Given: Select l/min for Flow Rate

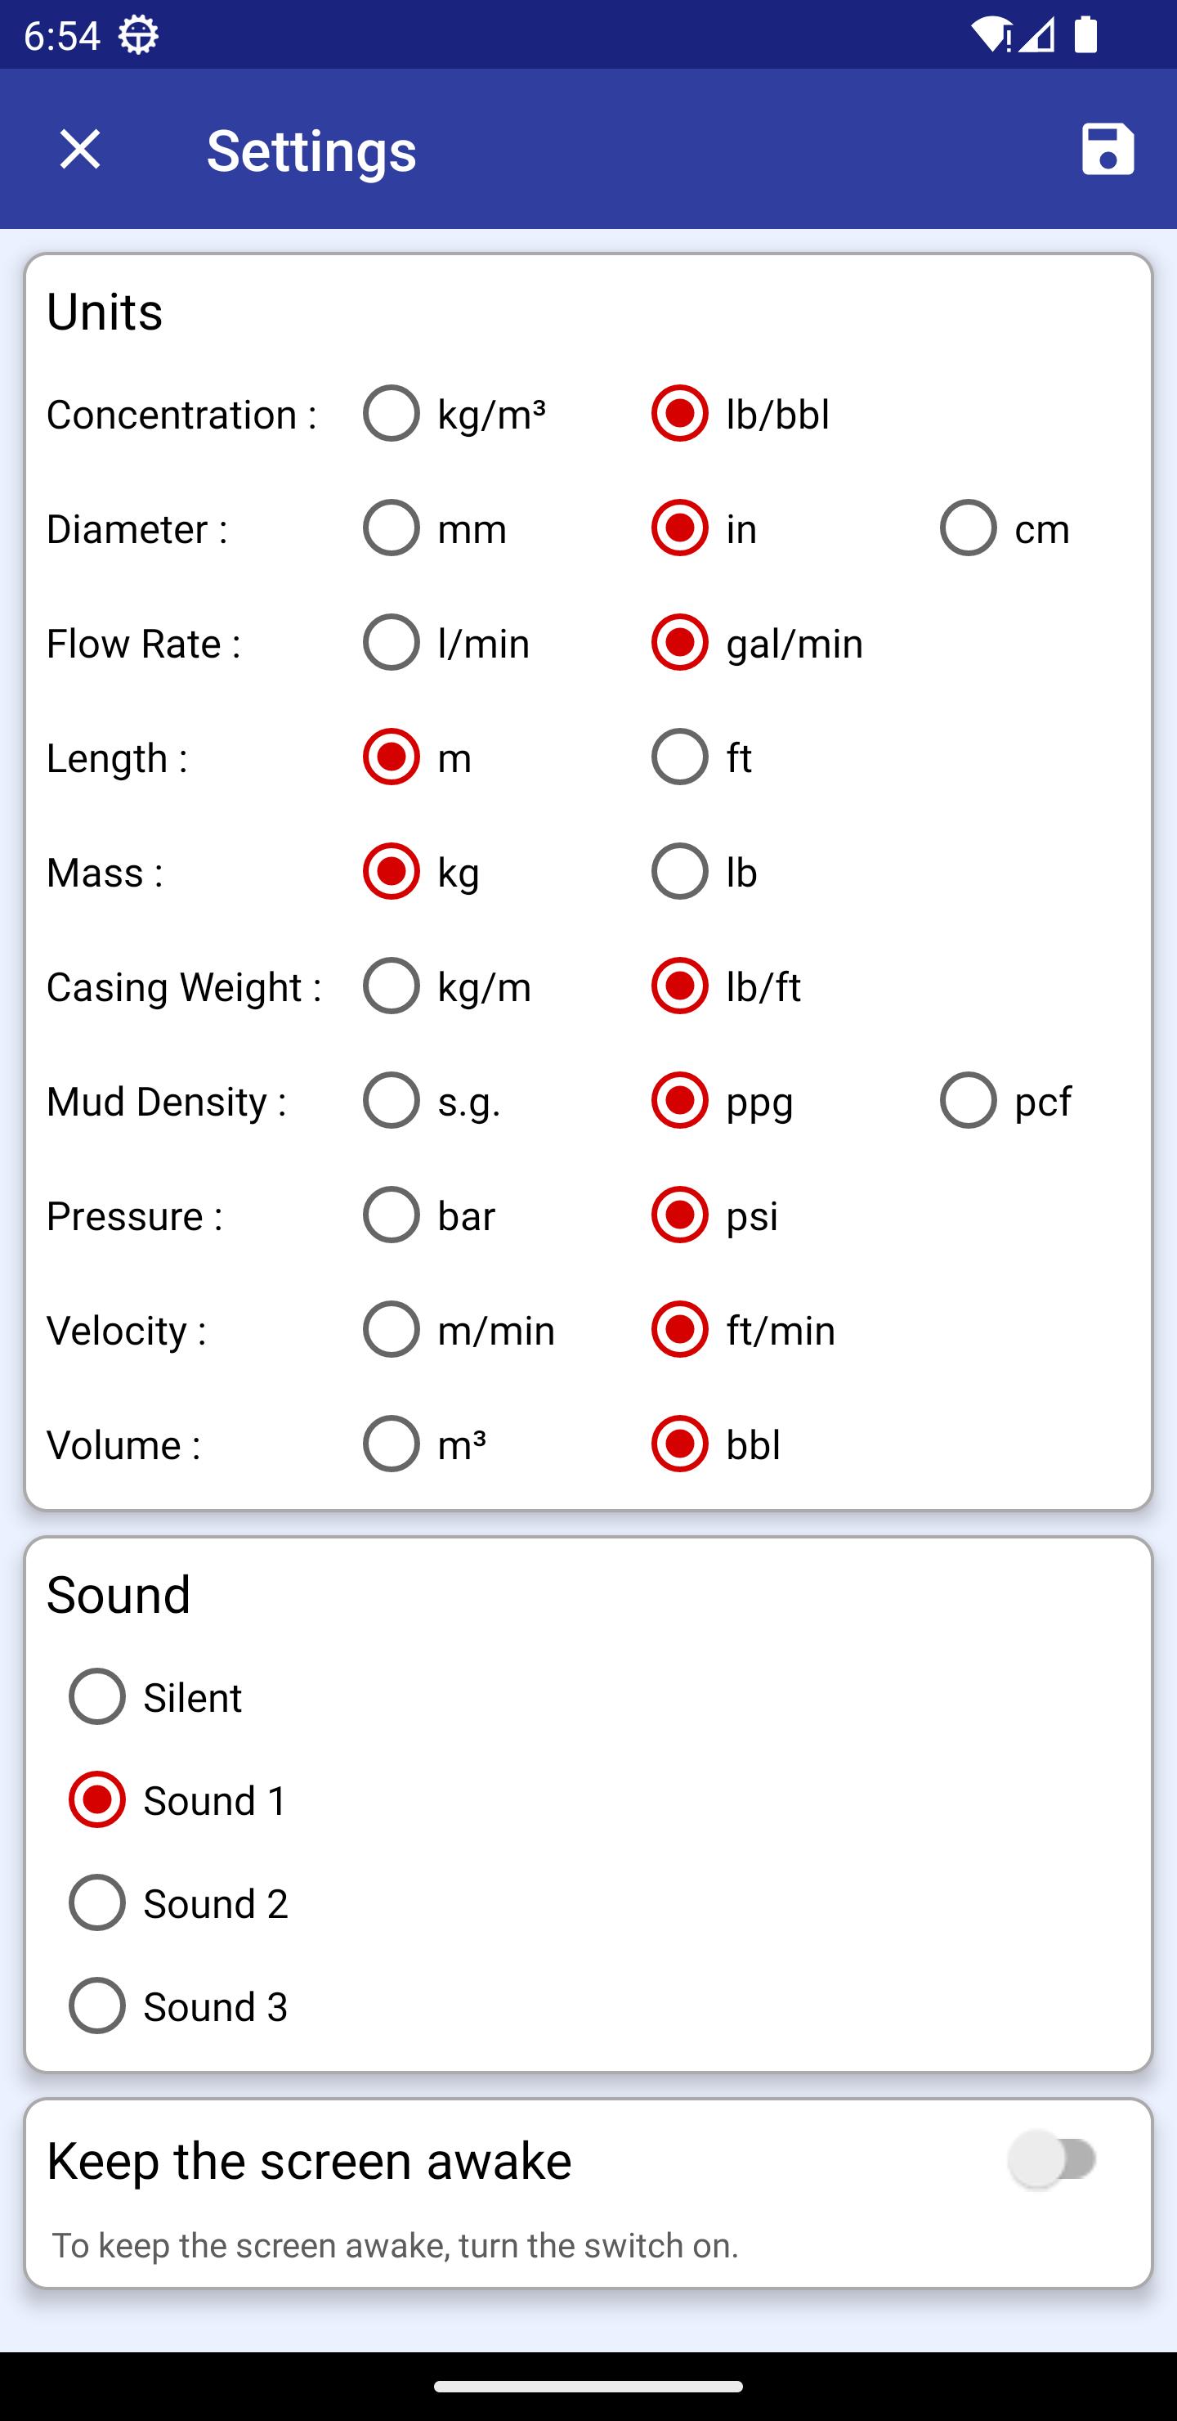Looking at the screenshot, I should pyautogui.click(x=446, y=643).
